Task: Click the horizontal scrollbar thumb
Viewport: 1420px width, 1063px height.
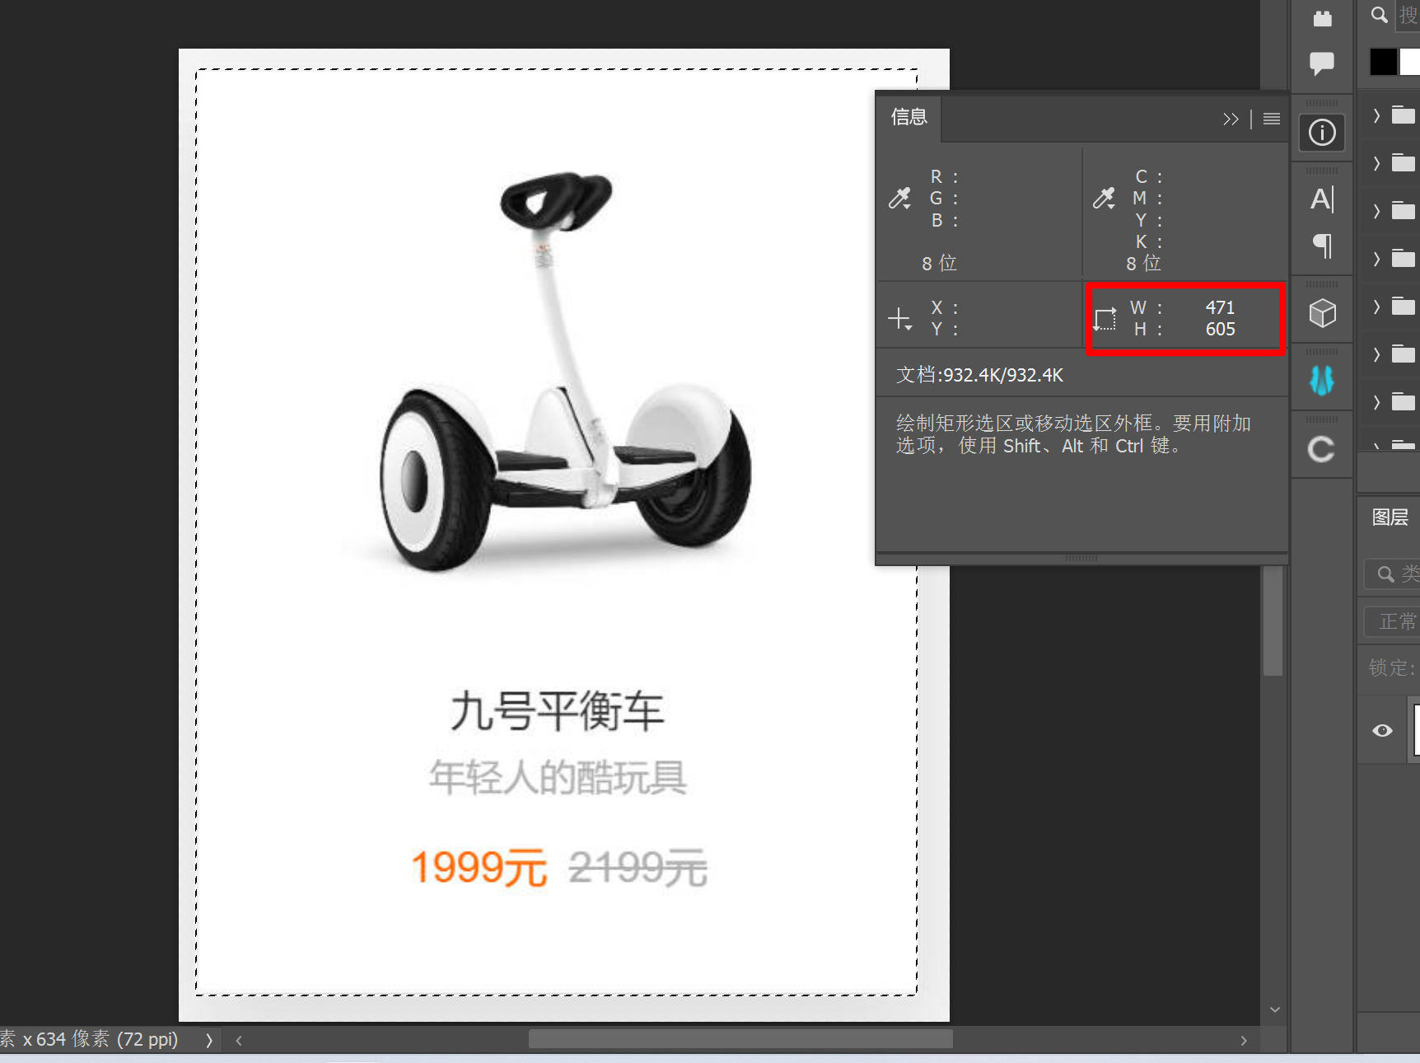Action: point(740,1039)
